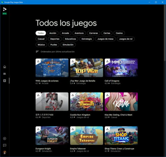Click the 'Call of Dragons' title text
Screen dimensions: 166x157
point(112,81)
